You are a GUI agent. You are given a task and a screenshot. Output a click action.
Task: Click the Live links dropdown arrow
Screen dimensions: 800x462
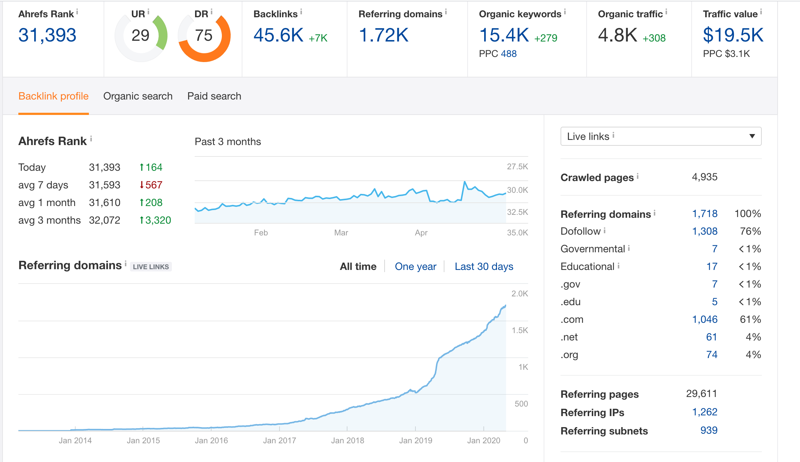pos(752,136)
